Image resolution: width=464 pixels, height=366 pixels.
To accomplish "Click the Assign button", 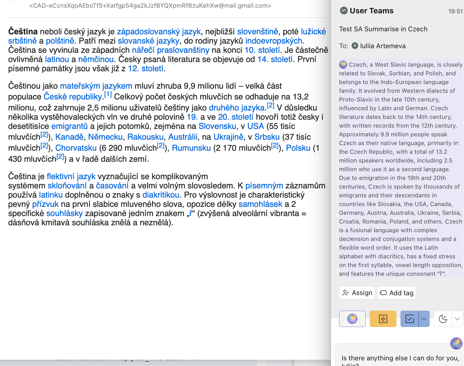I will point(357,293).
